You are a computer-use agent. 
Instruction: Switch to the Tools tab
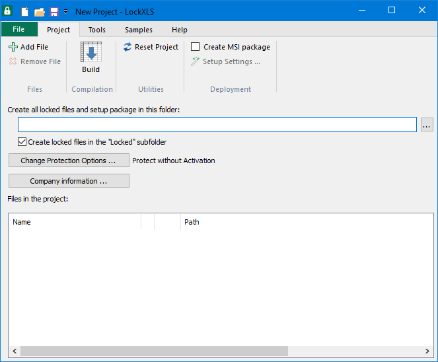97,30
